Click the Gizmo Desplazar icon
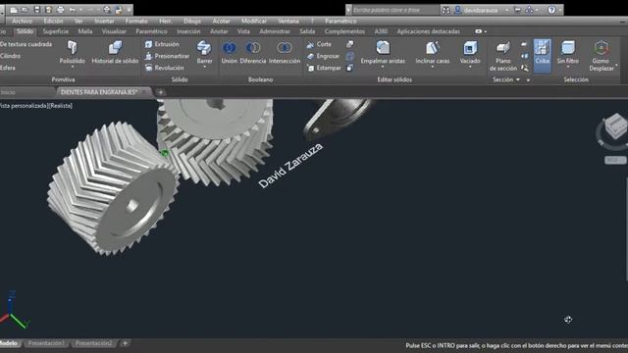This screenshot has height=353, width=628. tap(602, 48)
